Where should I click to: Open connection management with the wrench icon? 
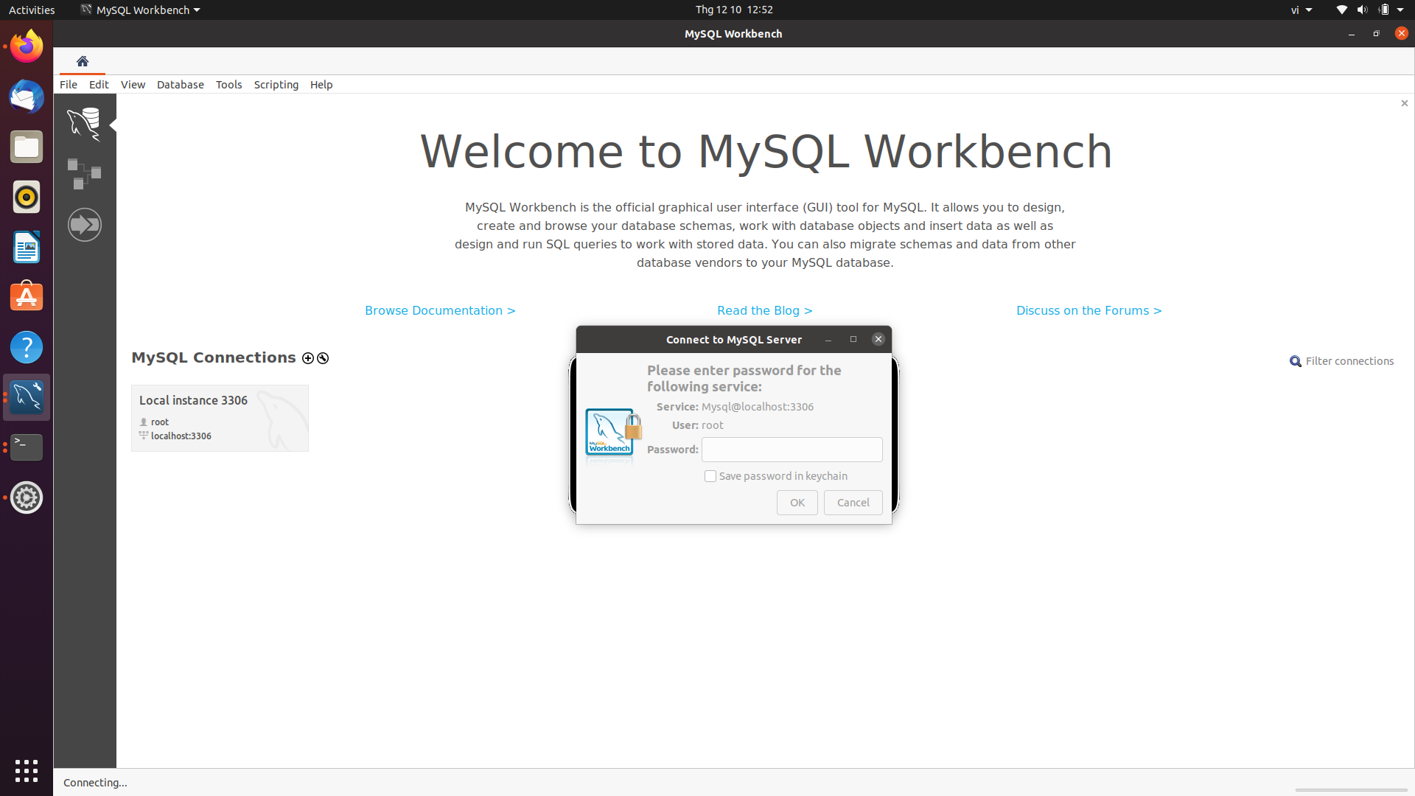pyautogui.click(x=323, y=358)
